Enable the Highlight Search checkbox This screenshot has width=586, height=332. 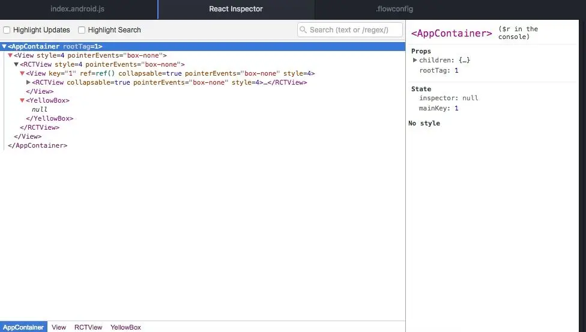click(x=82, y=30)
